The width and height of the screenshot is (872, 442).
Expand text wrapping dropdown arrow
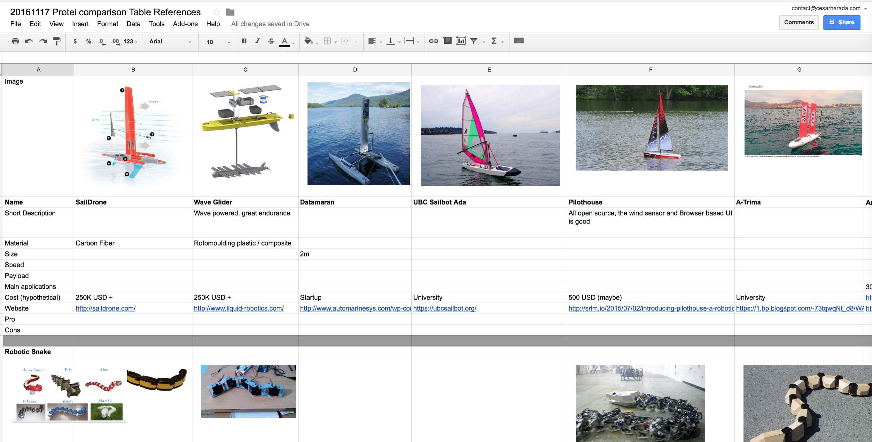pyautogui.click(x=418, y=42)
